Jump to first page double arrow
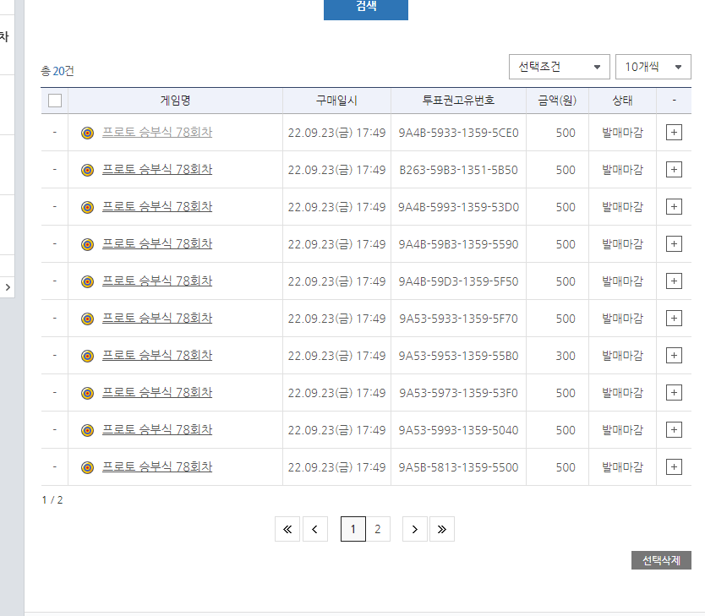Image resolution: width=705 pixels, height=616 pixels. pos(287,529)
